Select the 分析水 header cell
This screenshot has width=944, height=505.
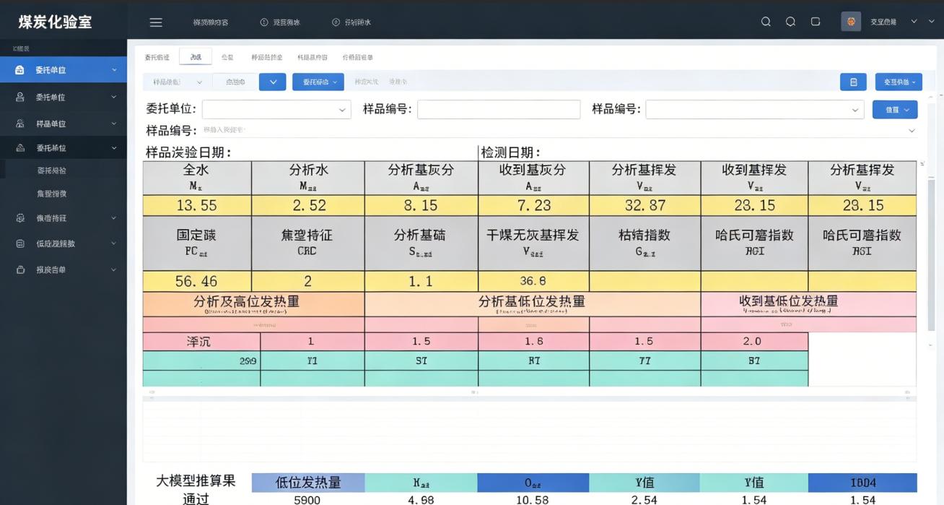[x=308, y=178]
